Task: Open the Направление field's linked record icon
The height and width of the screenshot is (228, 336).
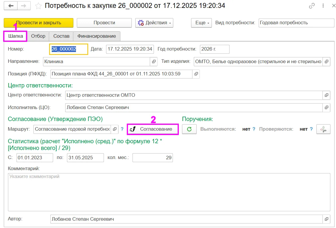Action: pos(154,61)
